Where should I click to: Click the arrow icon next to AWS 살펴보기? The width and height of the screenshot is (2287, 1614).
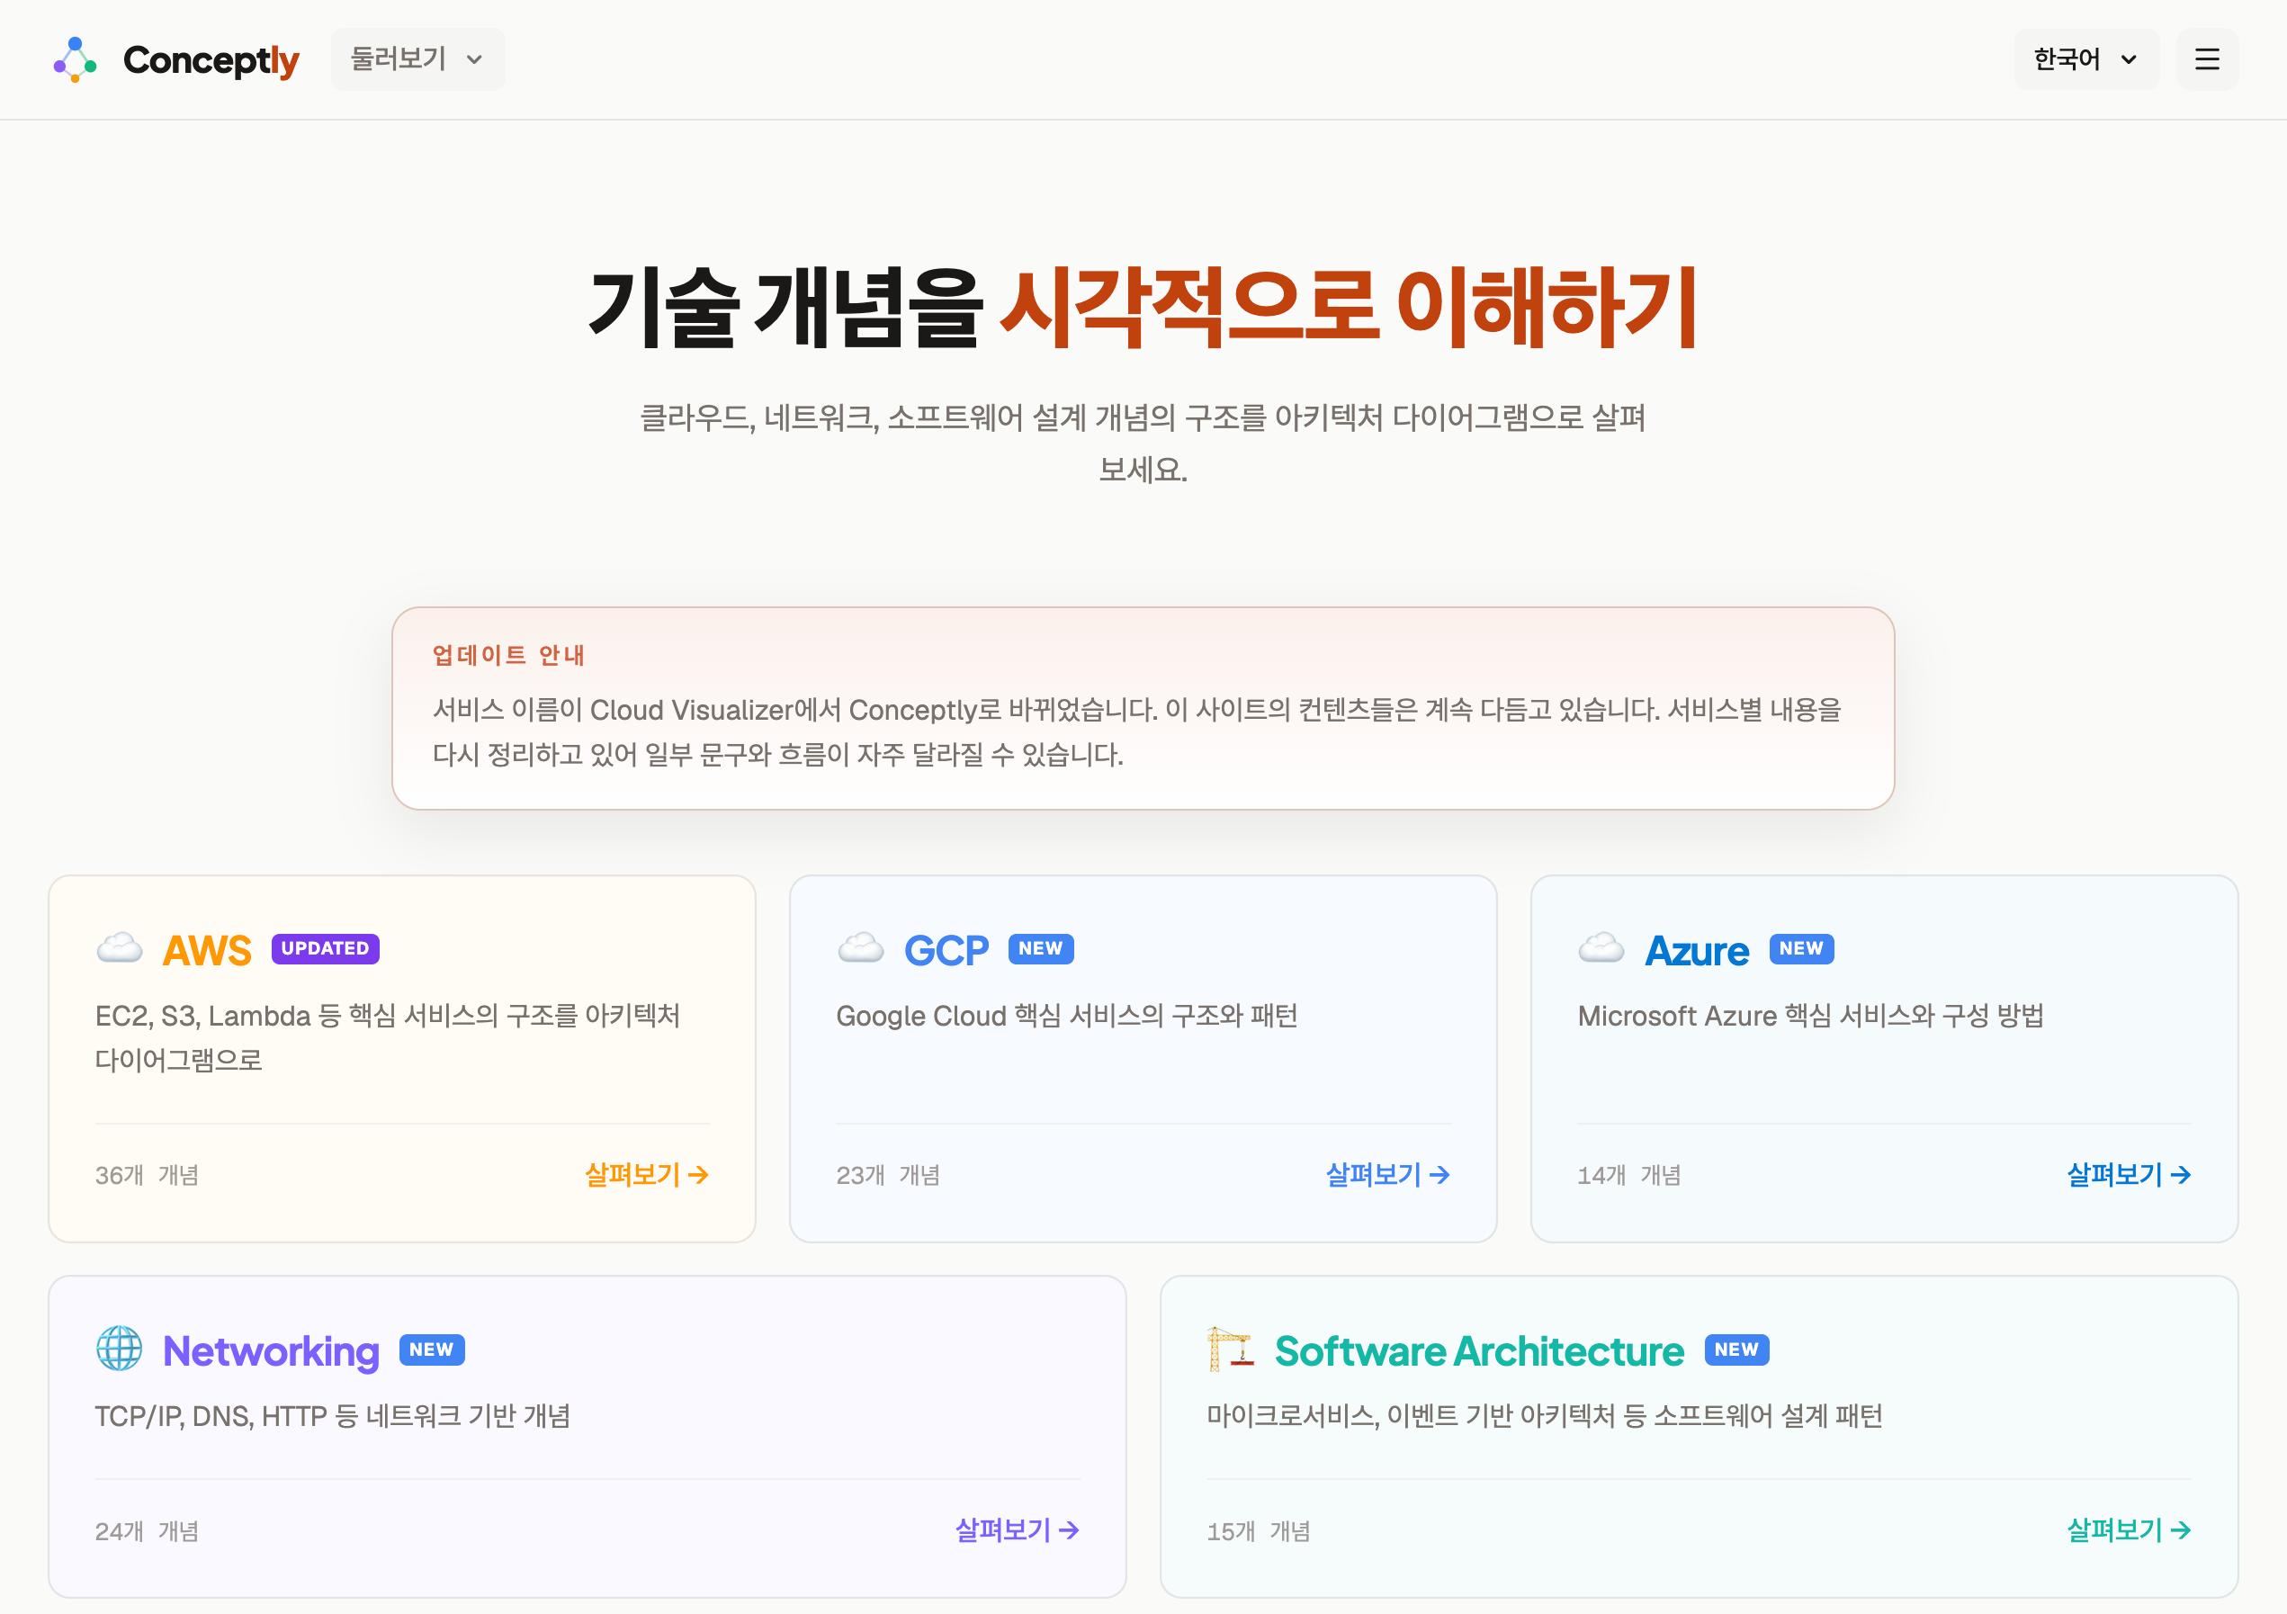pyautogui.click(x=700, y=1176)
